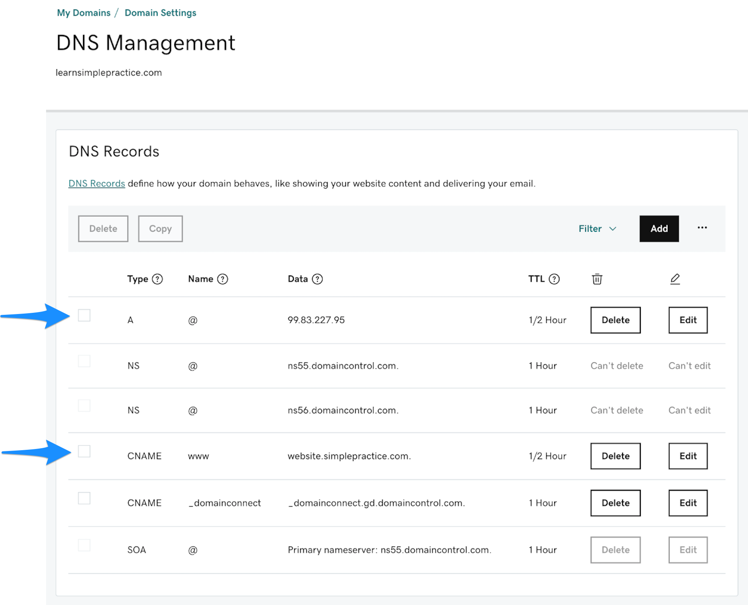Click the DNS Management page heading
This screenshot has width=748, height=605.
[x=146, y=43]
